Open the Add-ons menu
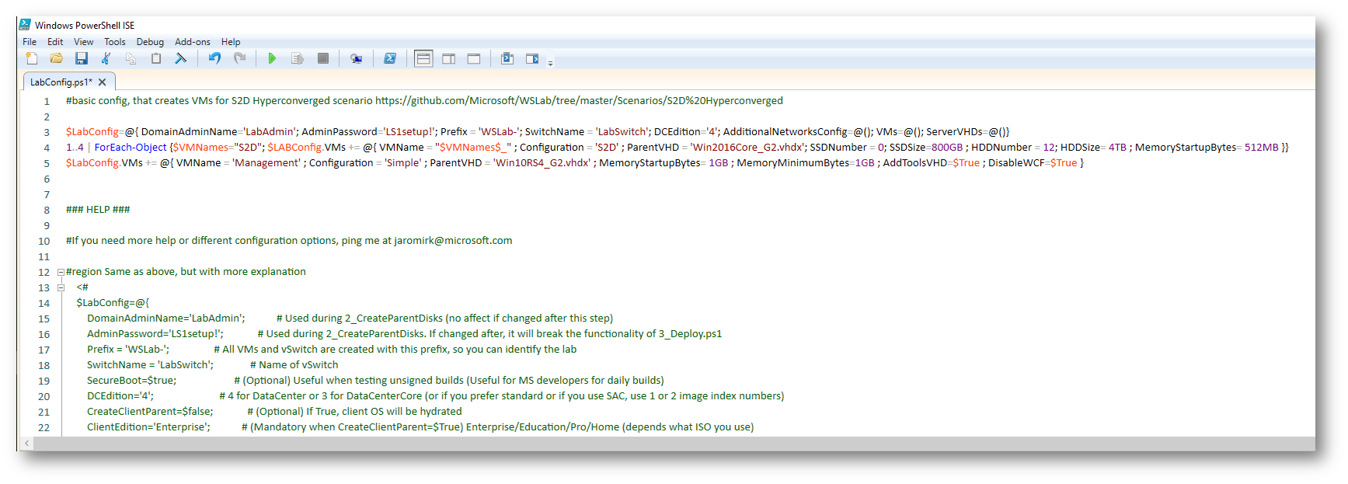 [x=193, y=42]
